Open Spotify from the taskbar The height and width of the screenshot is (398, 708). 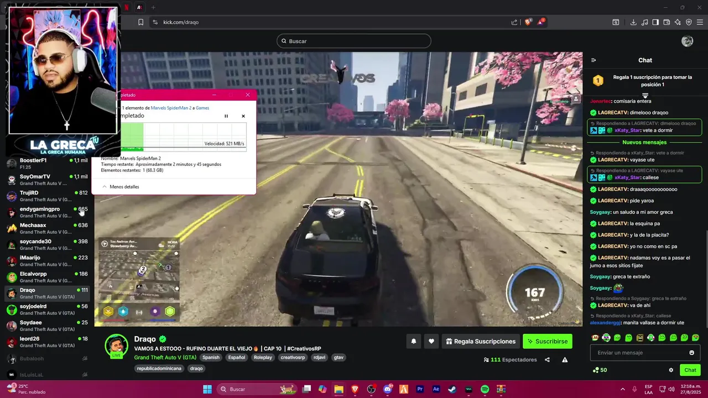[x=485, y=389]
